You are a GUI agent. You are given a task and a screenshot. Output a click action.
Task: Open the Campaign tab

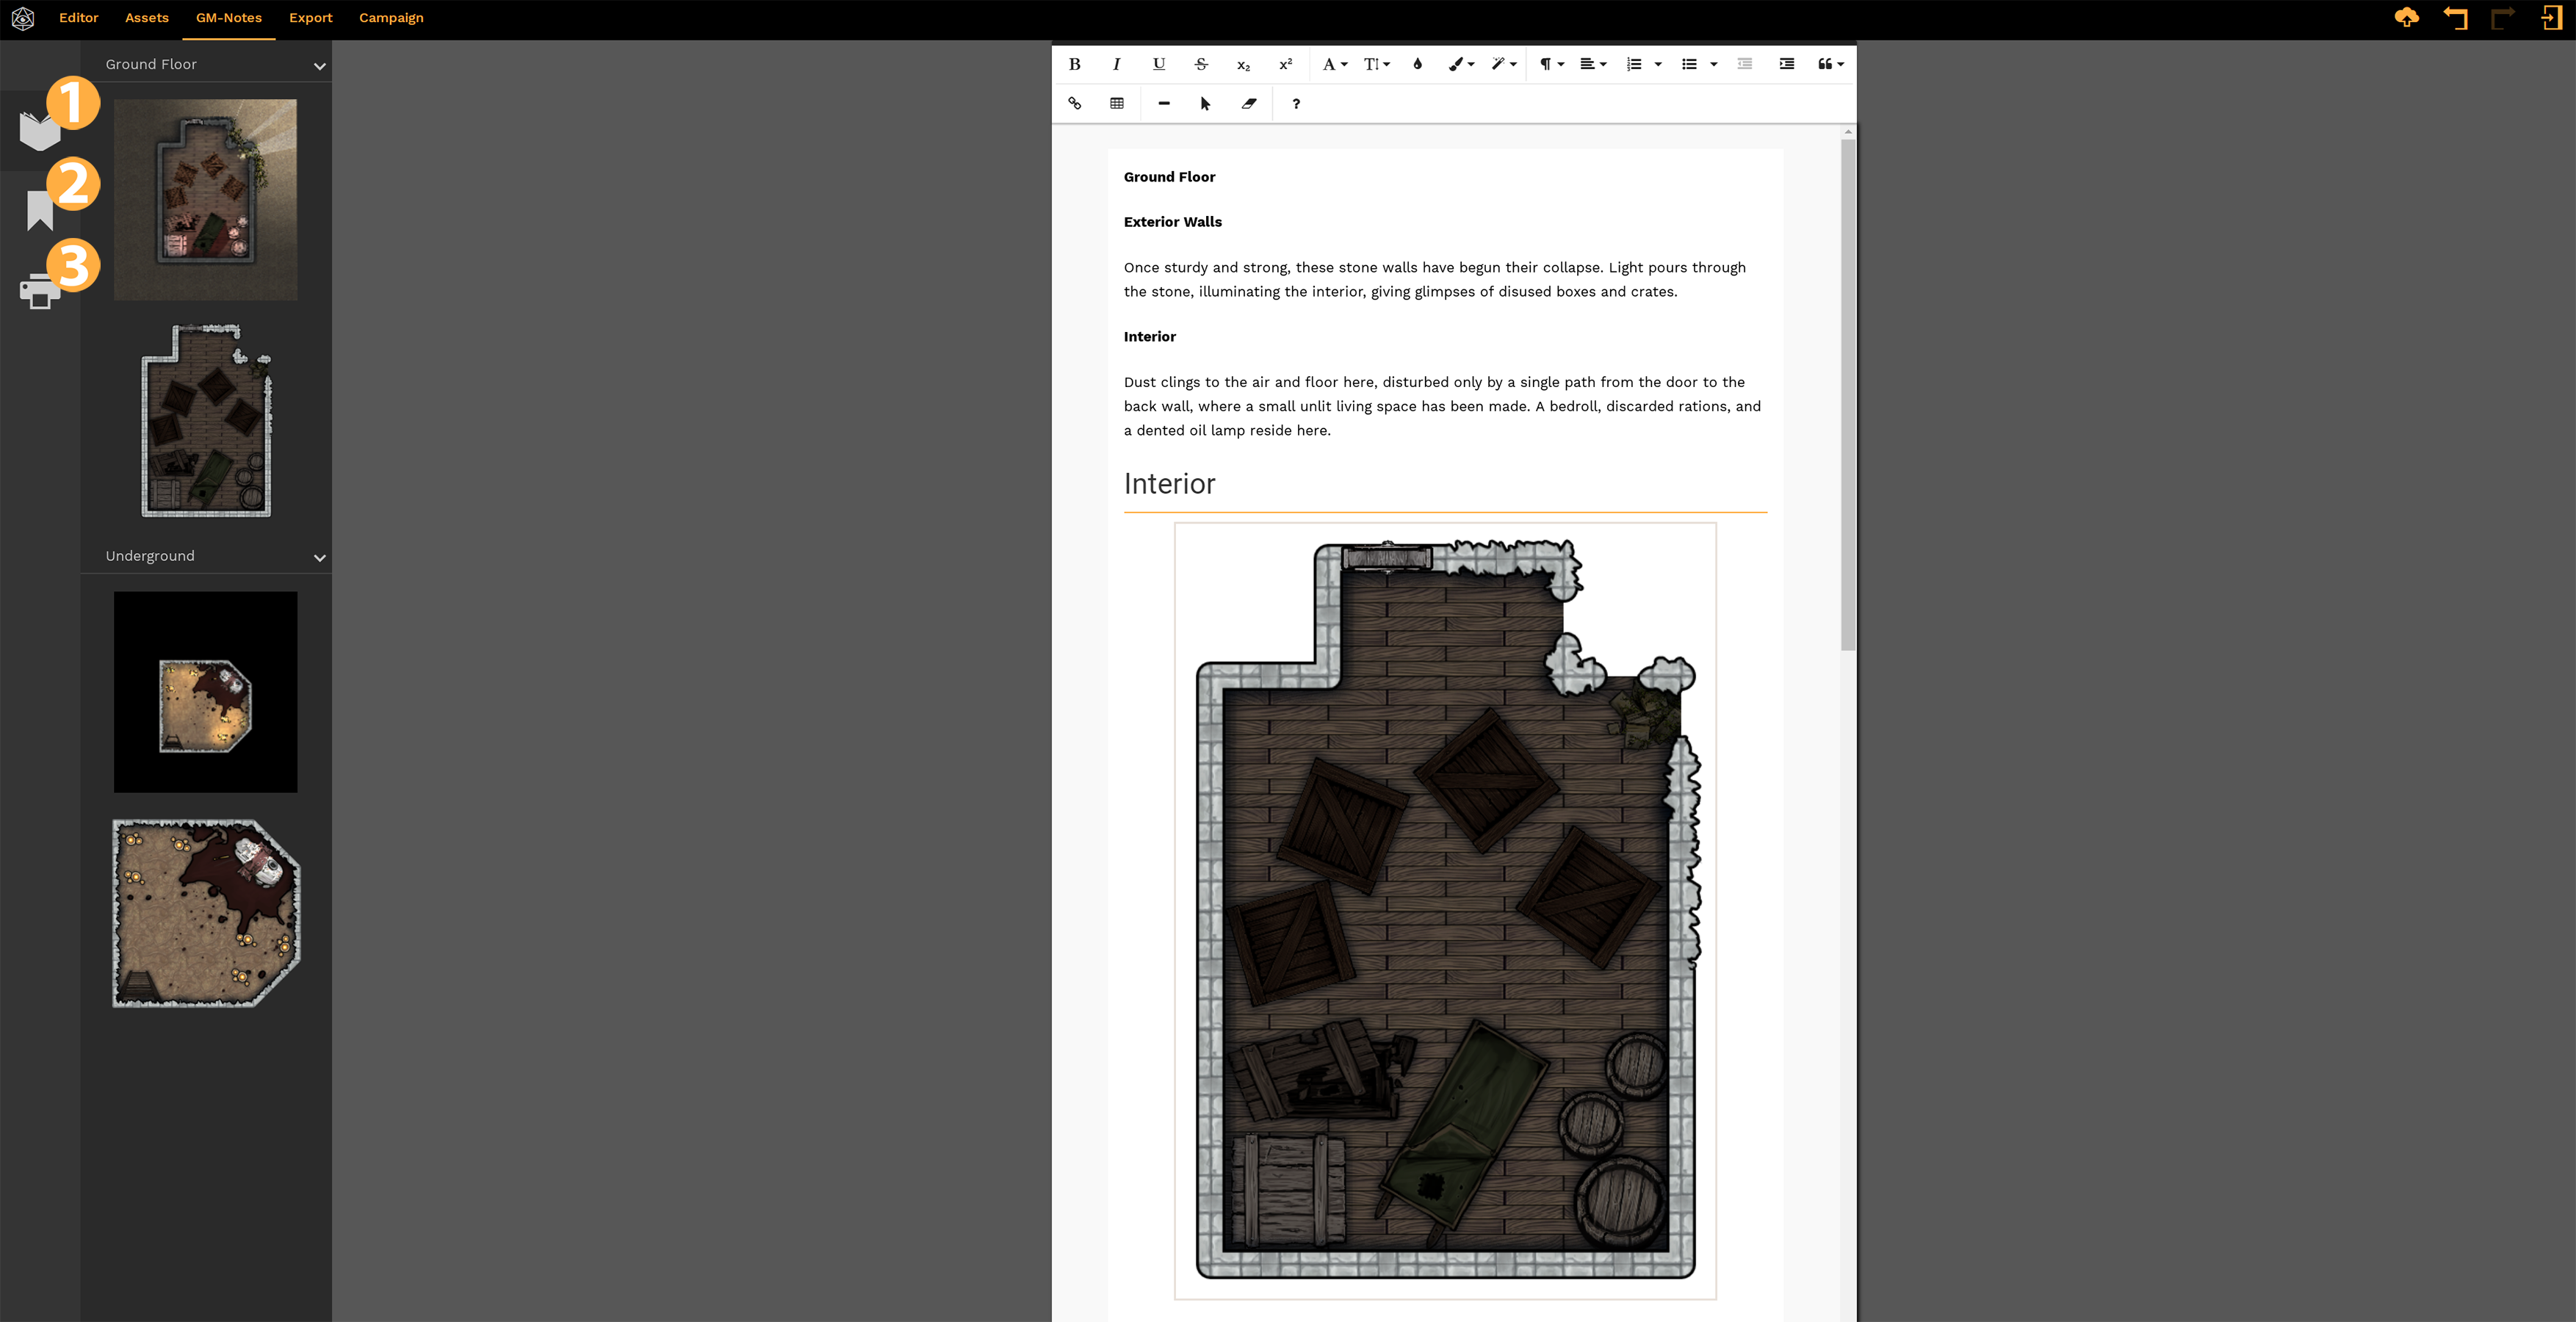point(391,18)
